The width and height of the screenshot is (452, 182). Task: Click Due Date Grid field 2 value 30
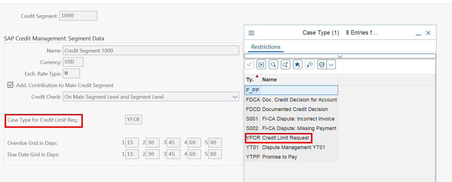point(153,154)
